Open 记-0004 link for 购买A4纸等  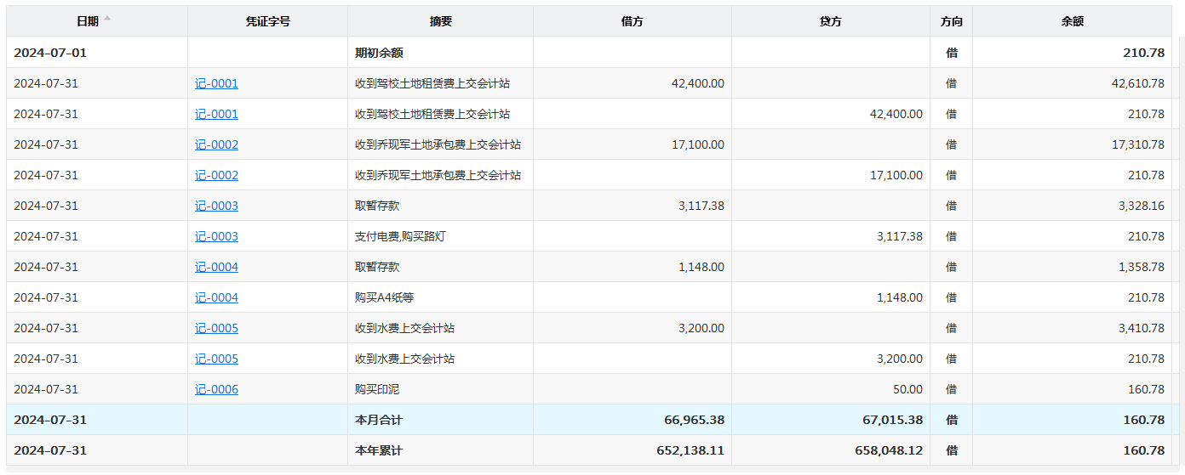[216, 297]
